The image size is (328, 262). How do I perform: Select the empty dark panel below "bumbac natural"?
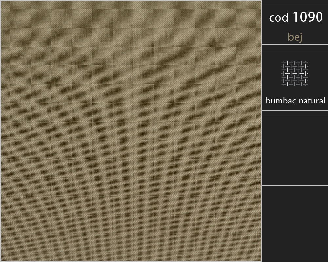(295, 151)
